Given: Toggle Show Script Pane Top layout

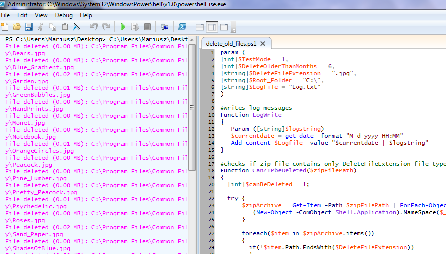Looking at the screenshot, I should point(200,27).
